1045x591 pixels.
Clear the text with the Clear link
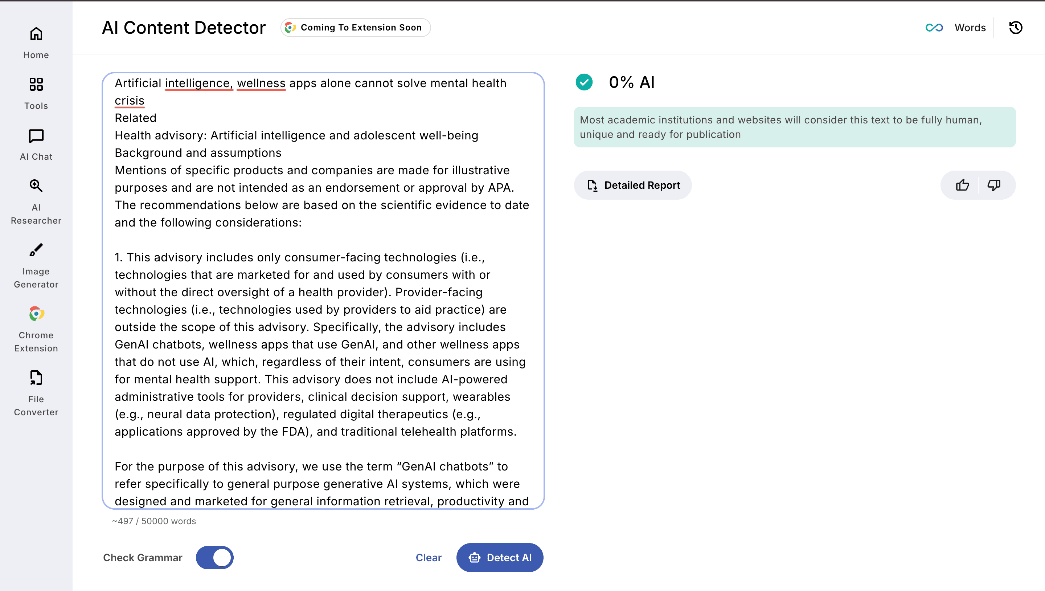coord(429,558)
